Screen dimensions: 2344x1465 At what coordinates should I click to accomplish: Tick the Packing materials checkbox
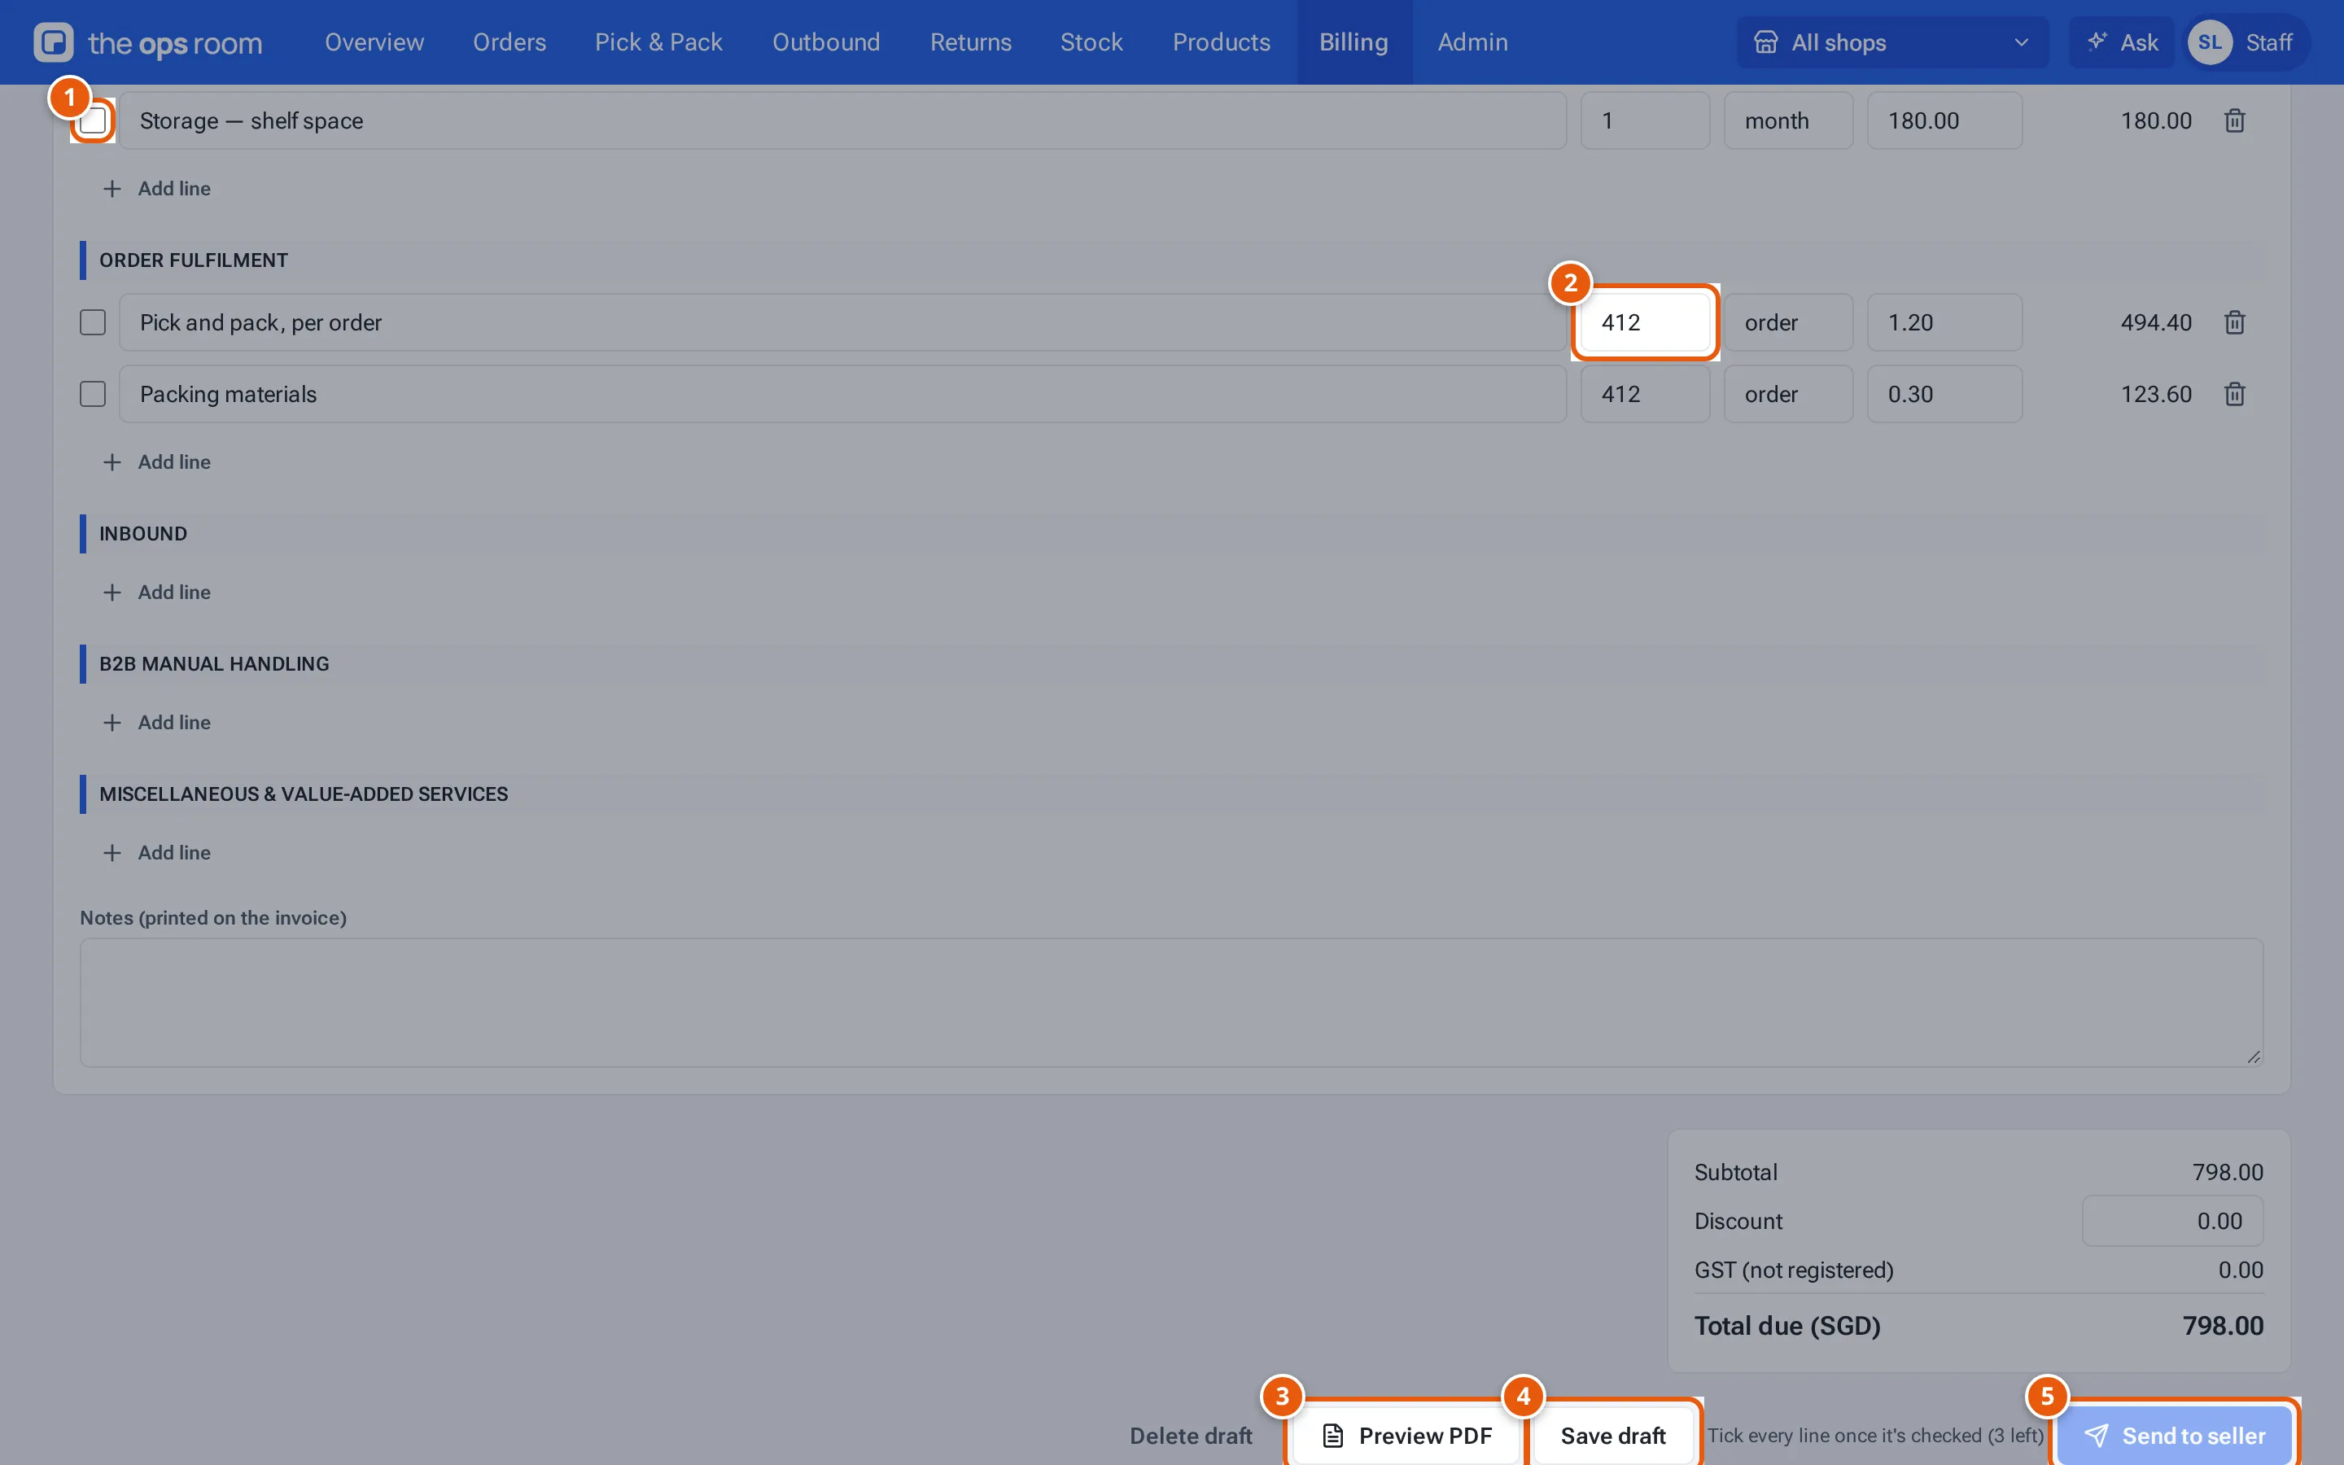pyautogui.click(x=93, y=395)
